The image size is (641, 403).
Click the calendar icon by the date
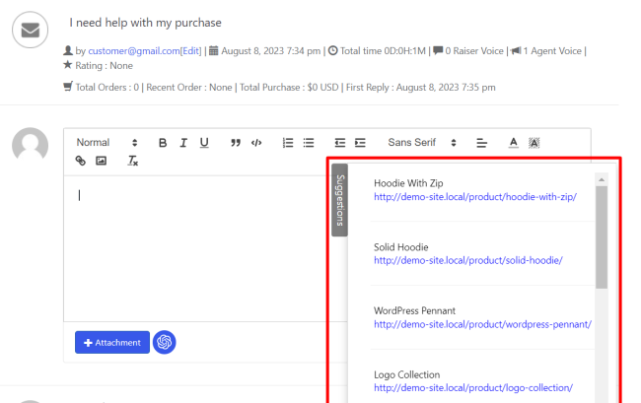tap(213, 50)
